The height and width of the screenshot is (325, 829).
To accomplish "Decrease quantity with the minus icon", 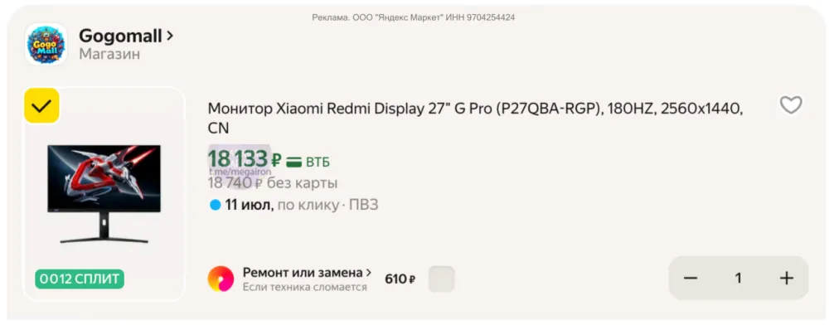I will click(x=691, y=278).
